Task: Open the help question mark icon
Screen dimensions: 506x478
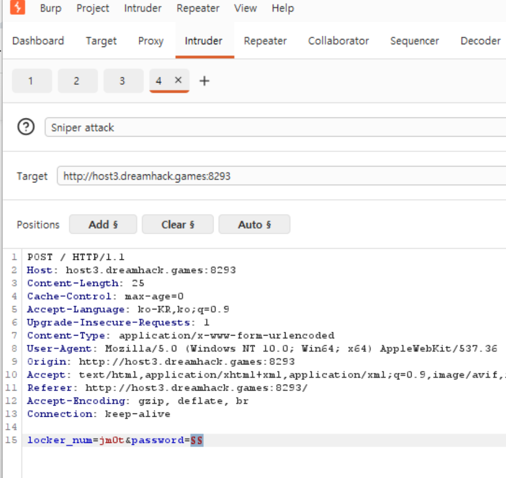Action: point(26,127)
